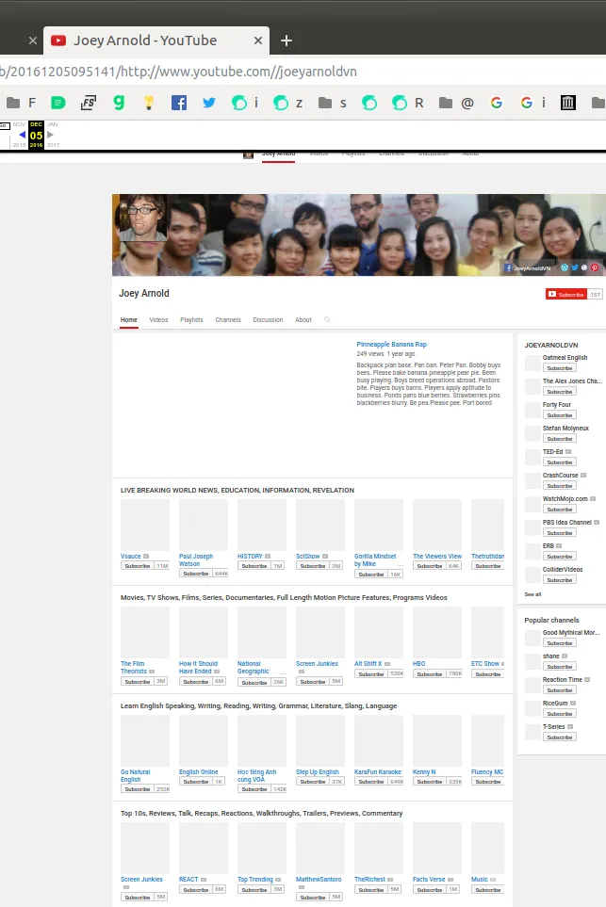Viewport: 606px width, 907px height.
Task: Subscribe to Stefan Molyneux
Action: point(560,439)
